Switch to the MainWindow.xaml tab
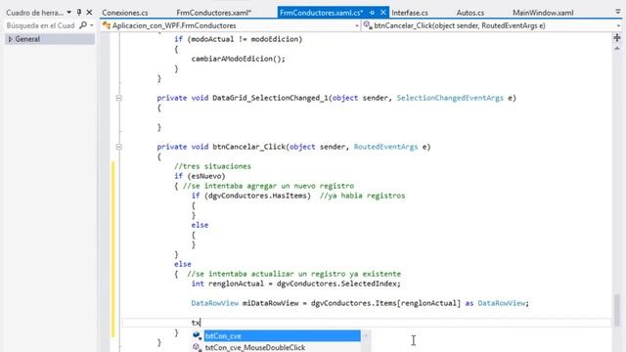The image size is (626, 352). pos(543,13)
